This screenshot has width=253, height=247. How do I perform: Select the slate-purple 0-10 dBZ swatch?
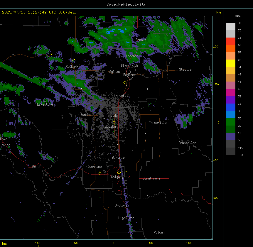(231, 137)
